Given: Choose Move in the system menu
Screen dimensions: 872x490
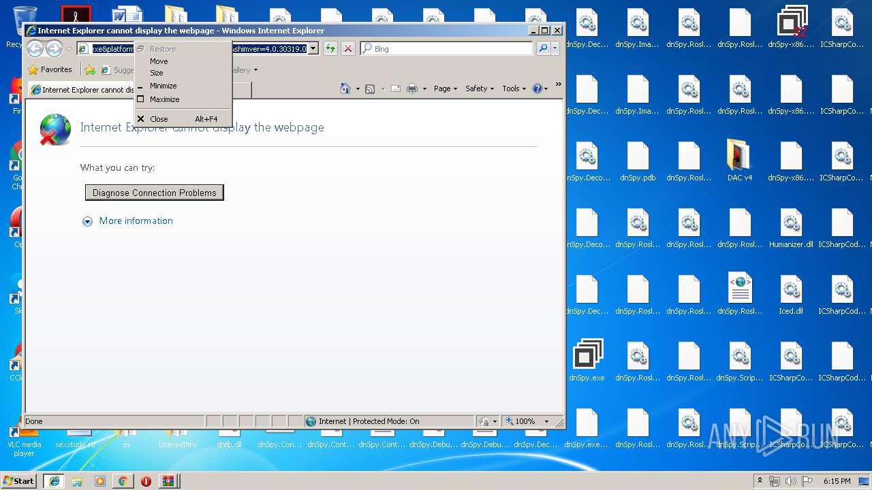Looking at the screenshot, I should point(183,61).
